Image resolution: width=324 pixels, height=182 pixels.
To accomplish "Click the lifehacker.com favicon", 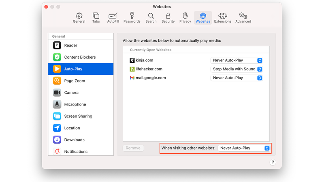I will coord(132,69).
